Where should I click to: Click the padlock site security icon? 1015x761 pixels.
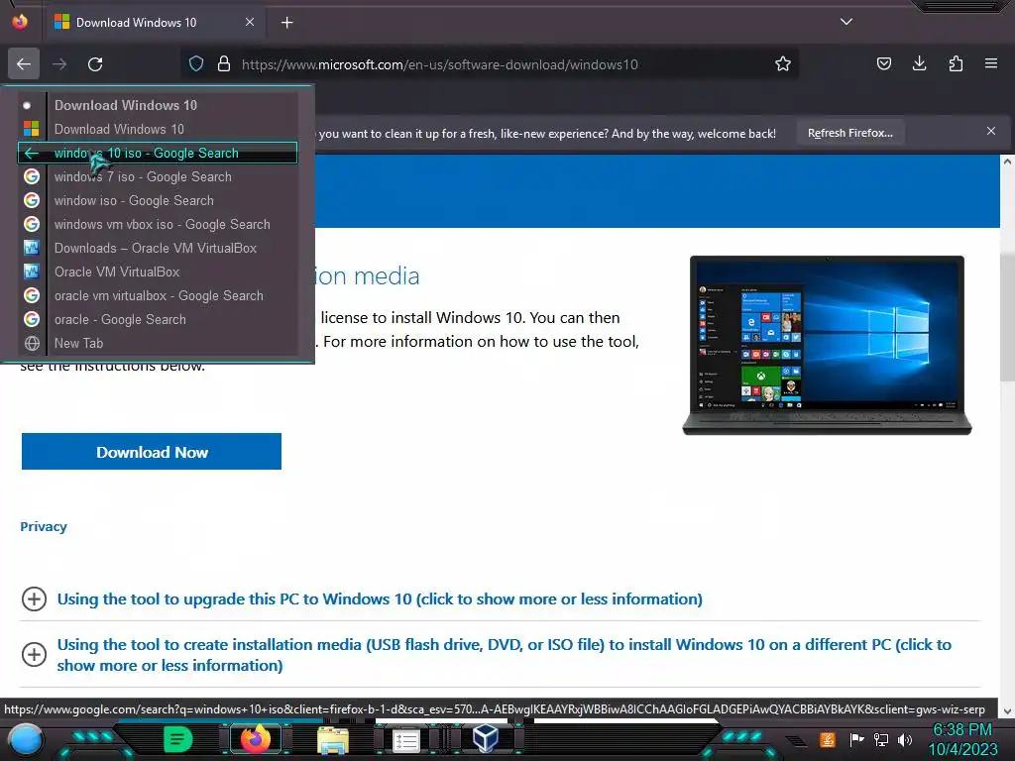tap(224, 64)
